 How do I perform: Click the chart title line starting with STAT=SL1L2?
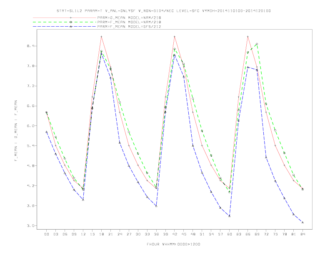163,11
